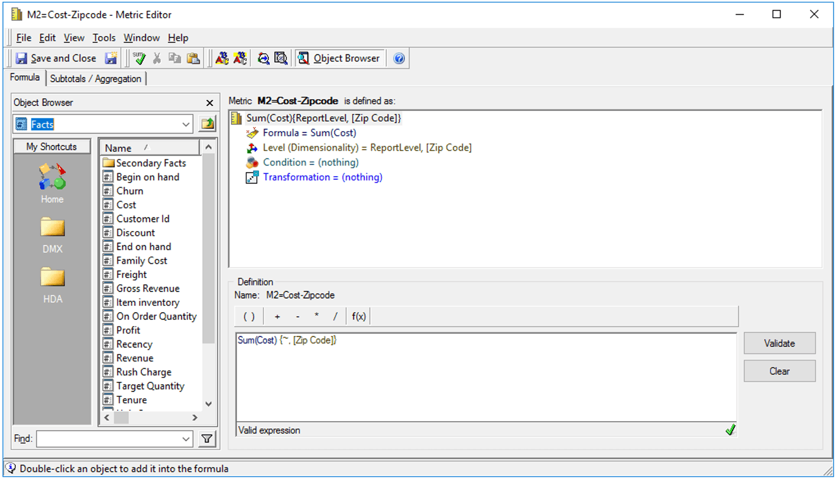Click the filter funnel icon beside Find
Image resolution: width=836 pixels, height=479 pixels.
point(206,439)
